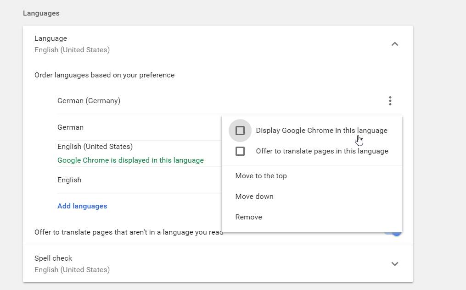Select the plain English language row
The height and width of the screenshot is (290, 466).
pos(69,180)
